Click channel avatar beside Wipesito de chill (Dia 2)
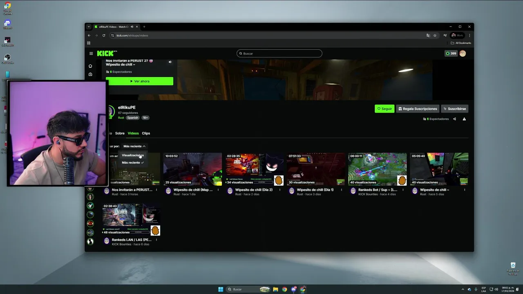 click(x=230, y=191)
